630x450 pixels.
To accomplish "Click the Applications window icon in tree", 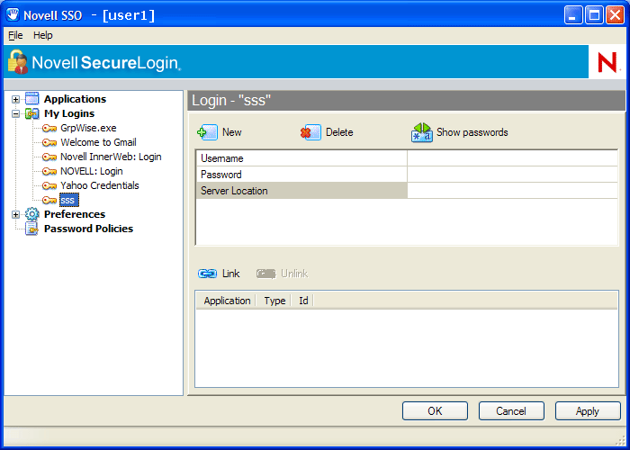I will coord(32,98).
